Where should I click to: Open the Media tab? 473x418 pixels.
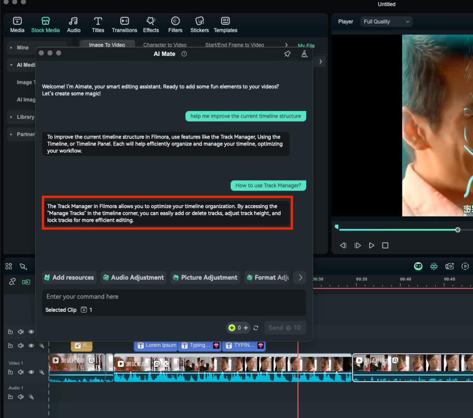(17, 24)
